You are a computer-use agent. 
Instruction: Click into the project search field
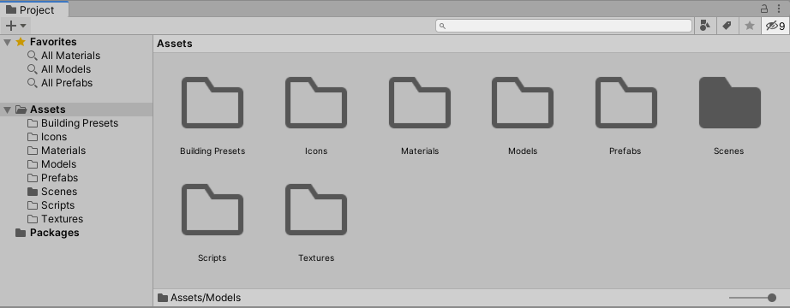(x=564, y=26)
